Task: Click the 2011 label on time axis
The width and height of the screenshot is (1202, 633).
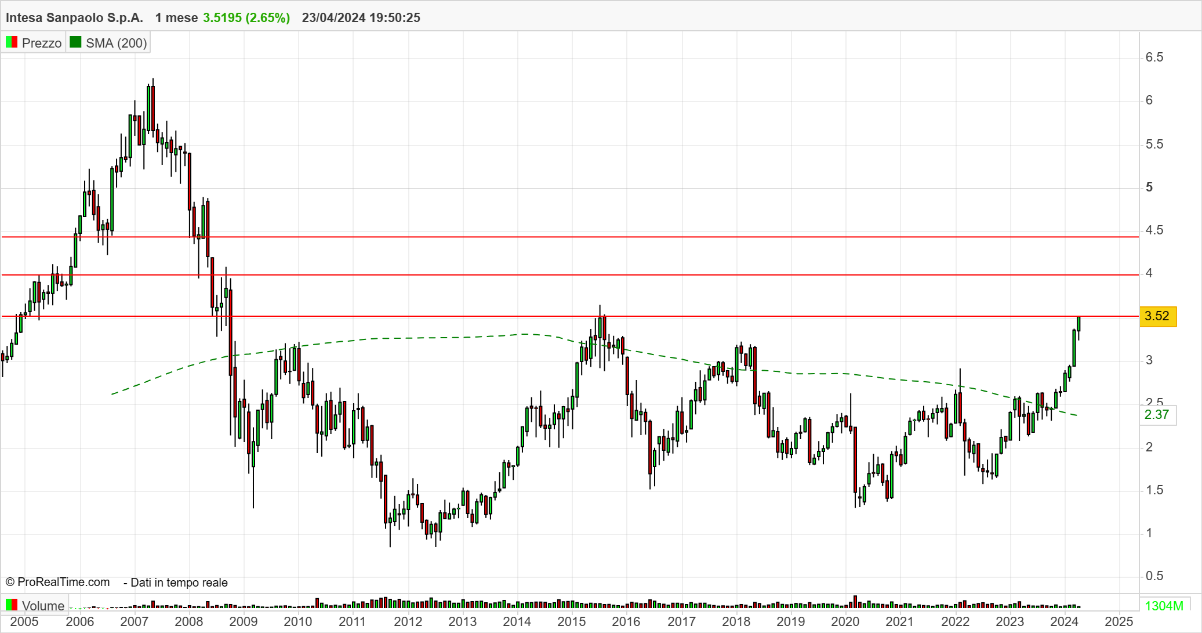Action: pyautogui.click(x=353, y=621)
